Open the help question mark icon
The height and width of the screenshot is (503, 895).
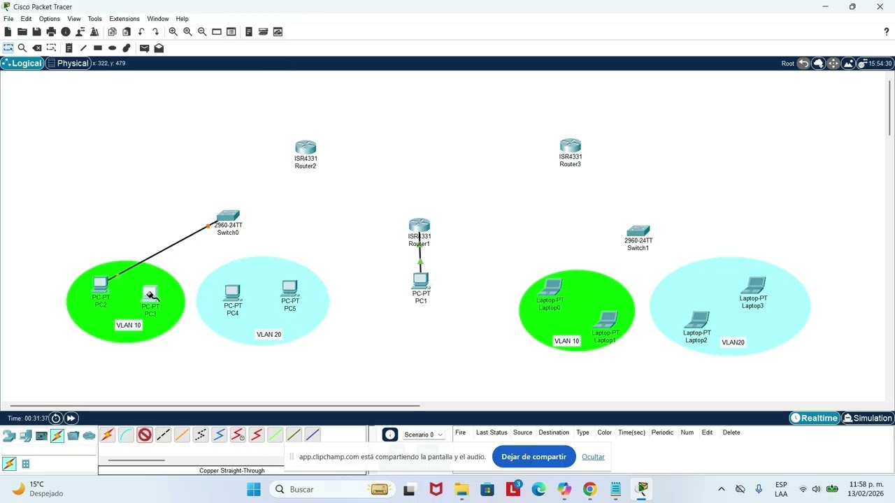click(x=887, y=31)
